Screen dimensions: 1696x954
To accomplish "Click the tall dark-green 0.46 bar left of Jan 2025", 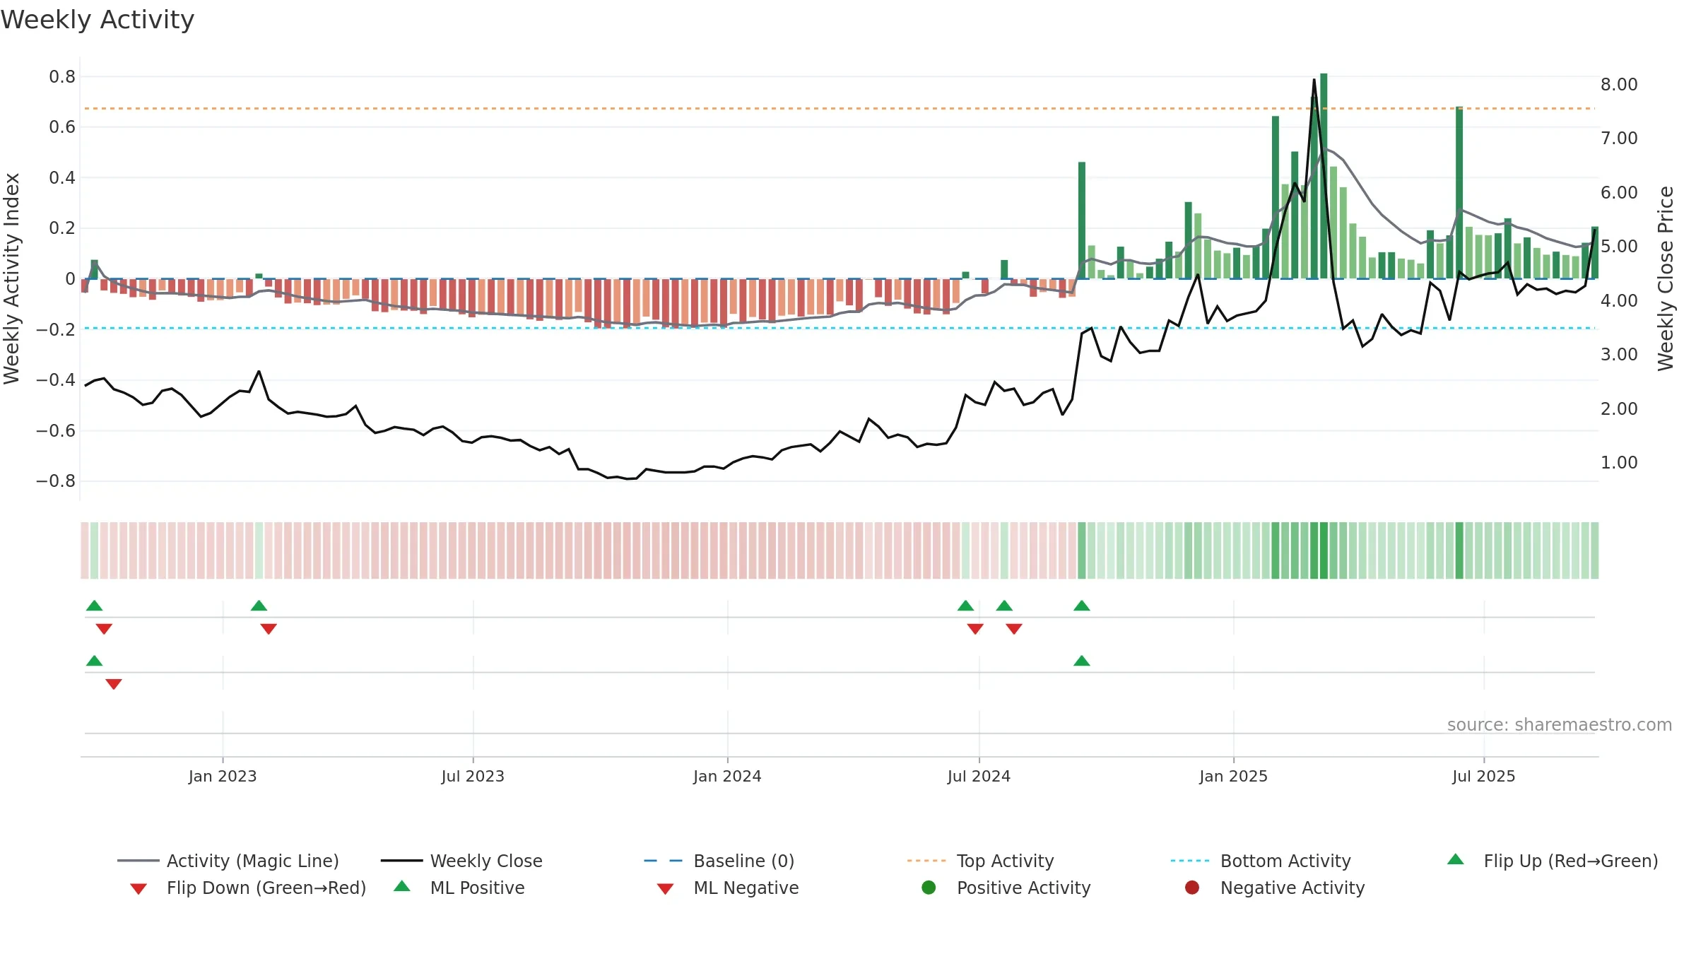I will 1082,220.
